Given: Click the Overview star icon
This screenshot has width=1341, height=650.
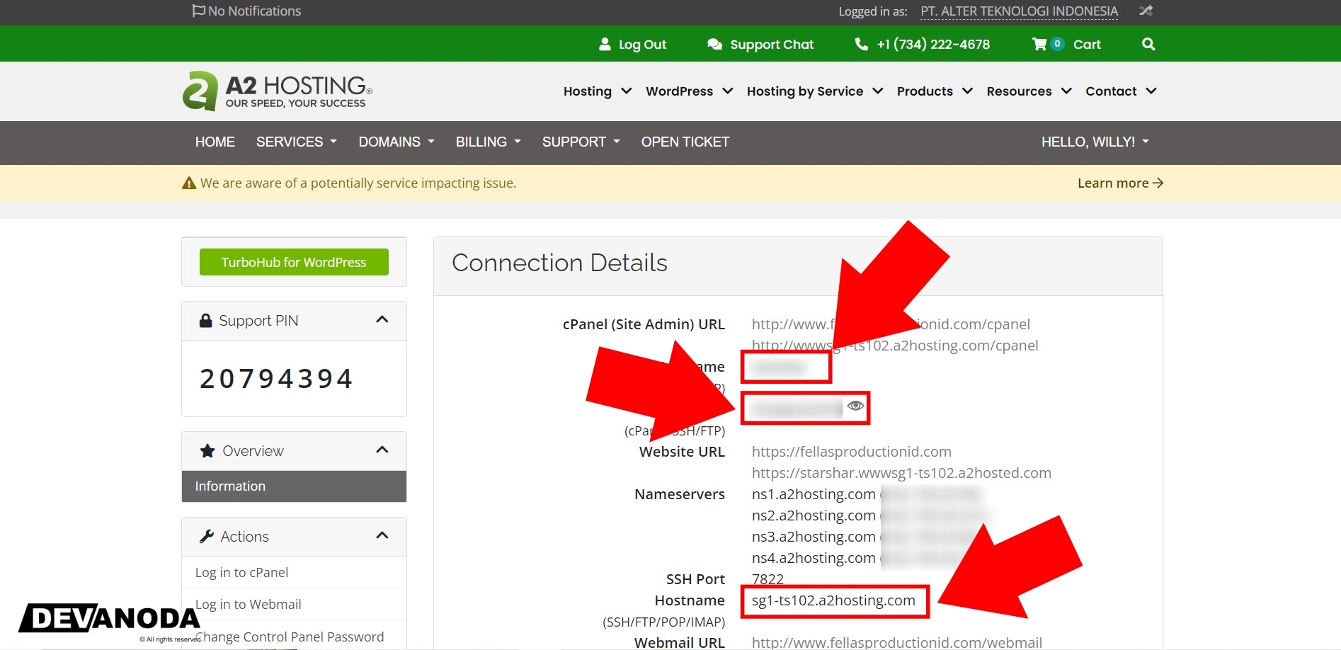Looking at the screenshot, I should (207, 451).
